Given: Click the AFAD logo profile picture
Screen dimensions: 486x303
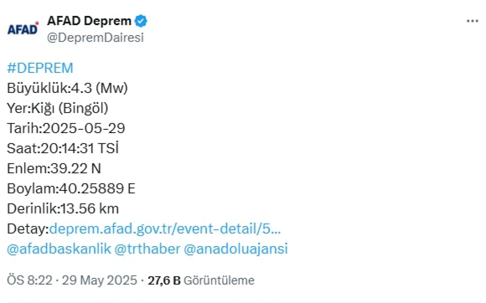Looking at the screenshot, I should coord(23,29).
